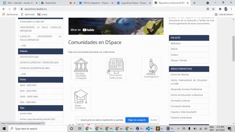Open the Información Institucional community icon

coord(116,69)
